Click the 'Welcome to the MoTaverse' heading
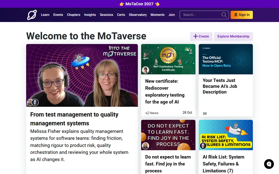Image resolution: width=279 pixels, height=174 pixels. pyautogui.click(x=86, y=36)
